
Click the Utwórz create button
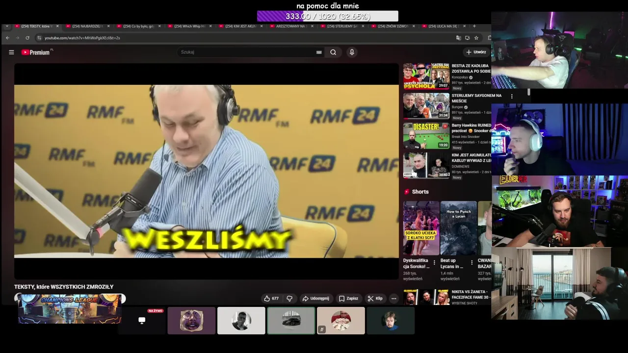pyautogui.click(x=476, y=52)
